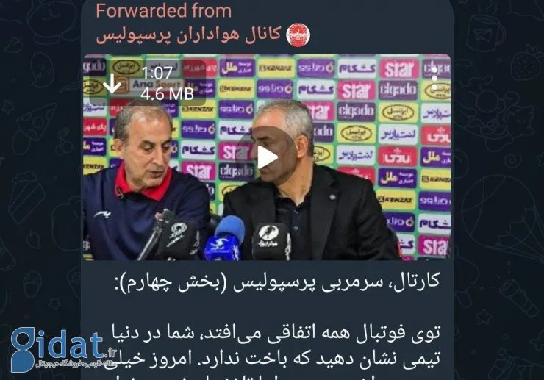
Task: Click the 4.6 MB file size label
Action: (167, 93)
